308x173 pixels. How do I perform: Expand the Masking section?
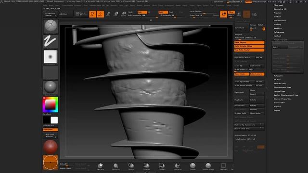pos(277,25)
